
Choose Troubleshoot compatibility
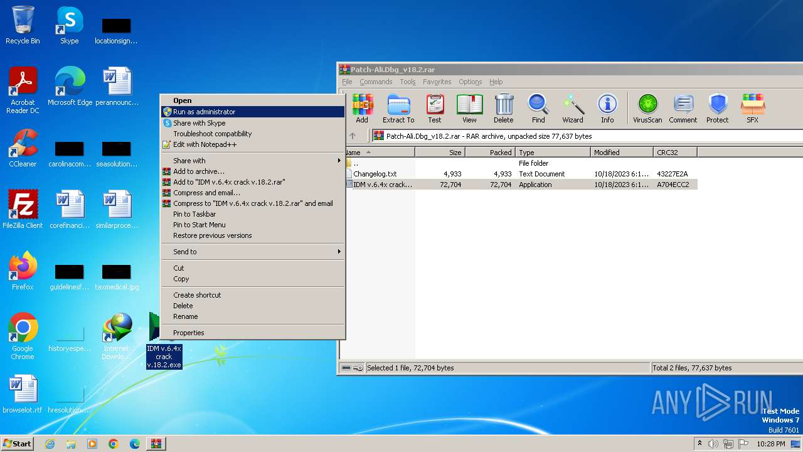[253, 134]
